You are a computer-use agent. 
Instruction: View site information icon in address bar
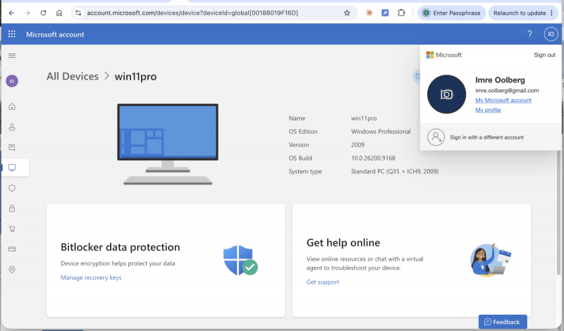click(x=78, y=13)
